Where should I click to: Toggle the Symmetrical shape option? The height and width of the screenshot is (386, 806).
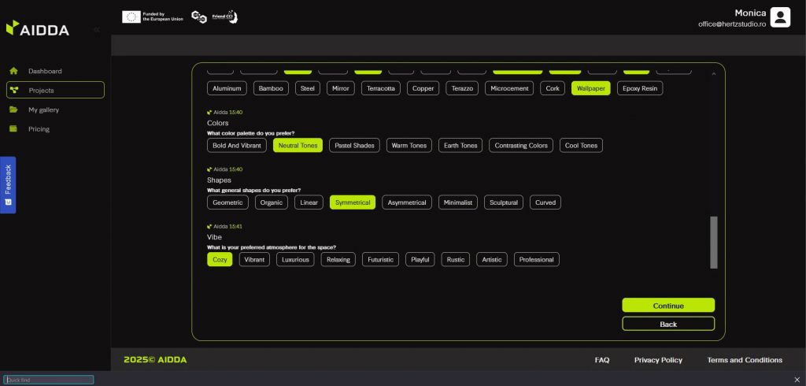352,202
